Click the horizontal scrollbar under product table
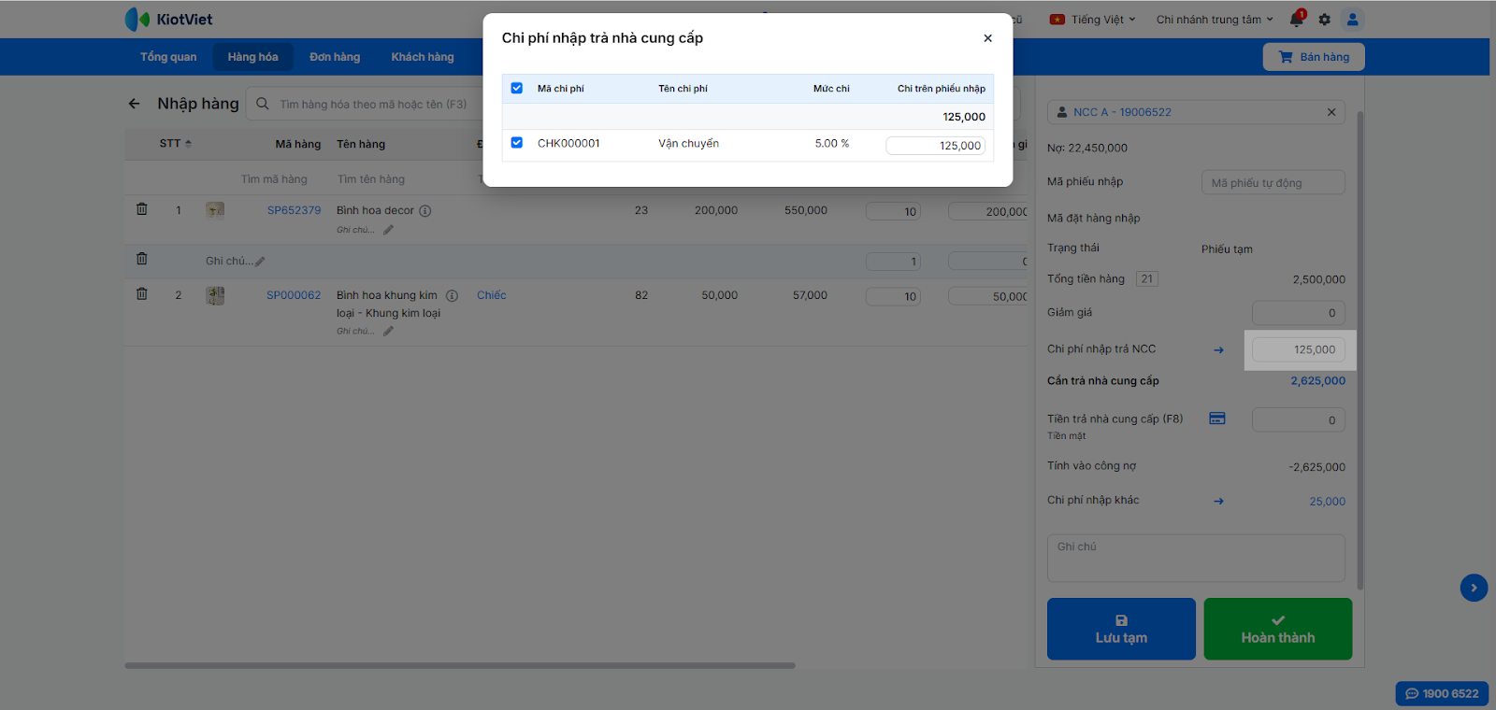This screenshot has height=710, width=1496. [460, 666]
